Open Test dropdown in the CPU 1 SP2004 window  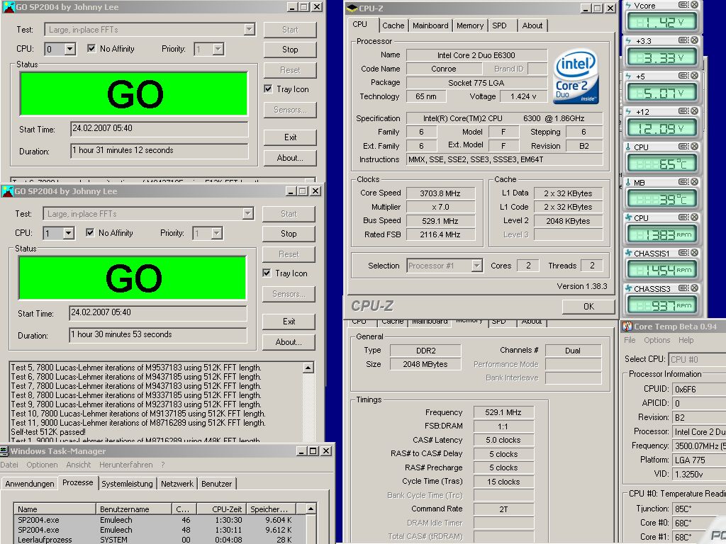point(247,213)
